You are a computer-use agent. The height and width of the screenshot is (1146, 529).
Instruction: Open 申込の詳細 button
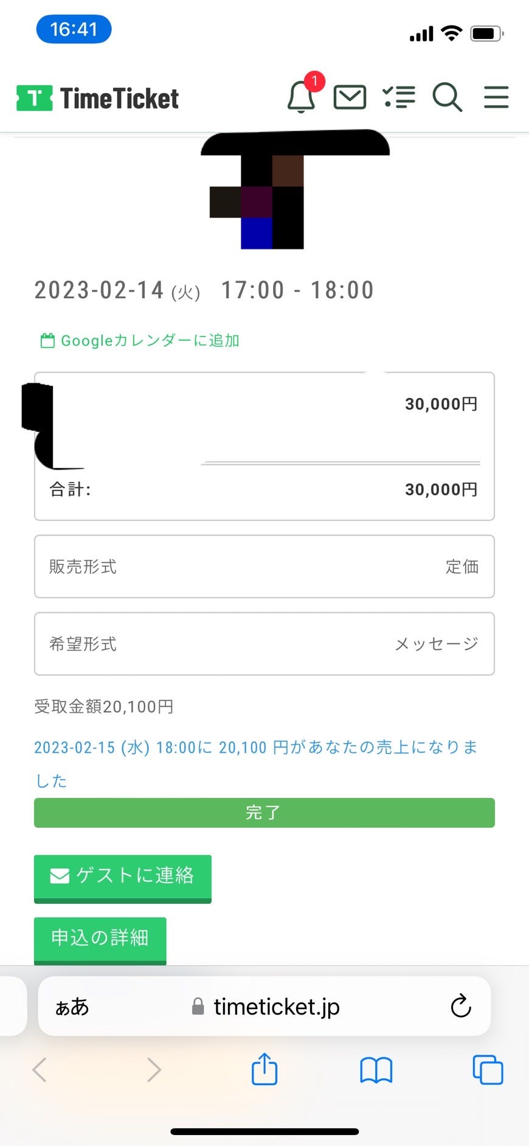point(100,939)
